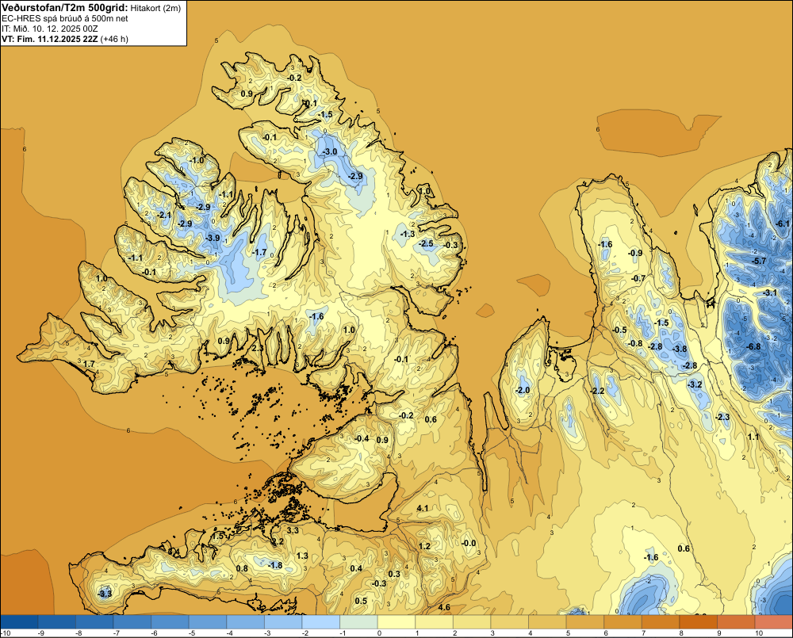Click the -3.9 temperature label on the map

[213, 238]
